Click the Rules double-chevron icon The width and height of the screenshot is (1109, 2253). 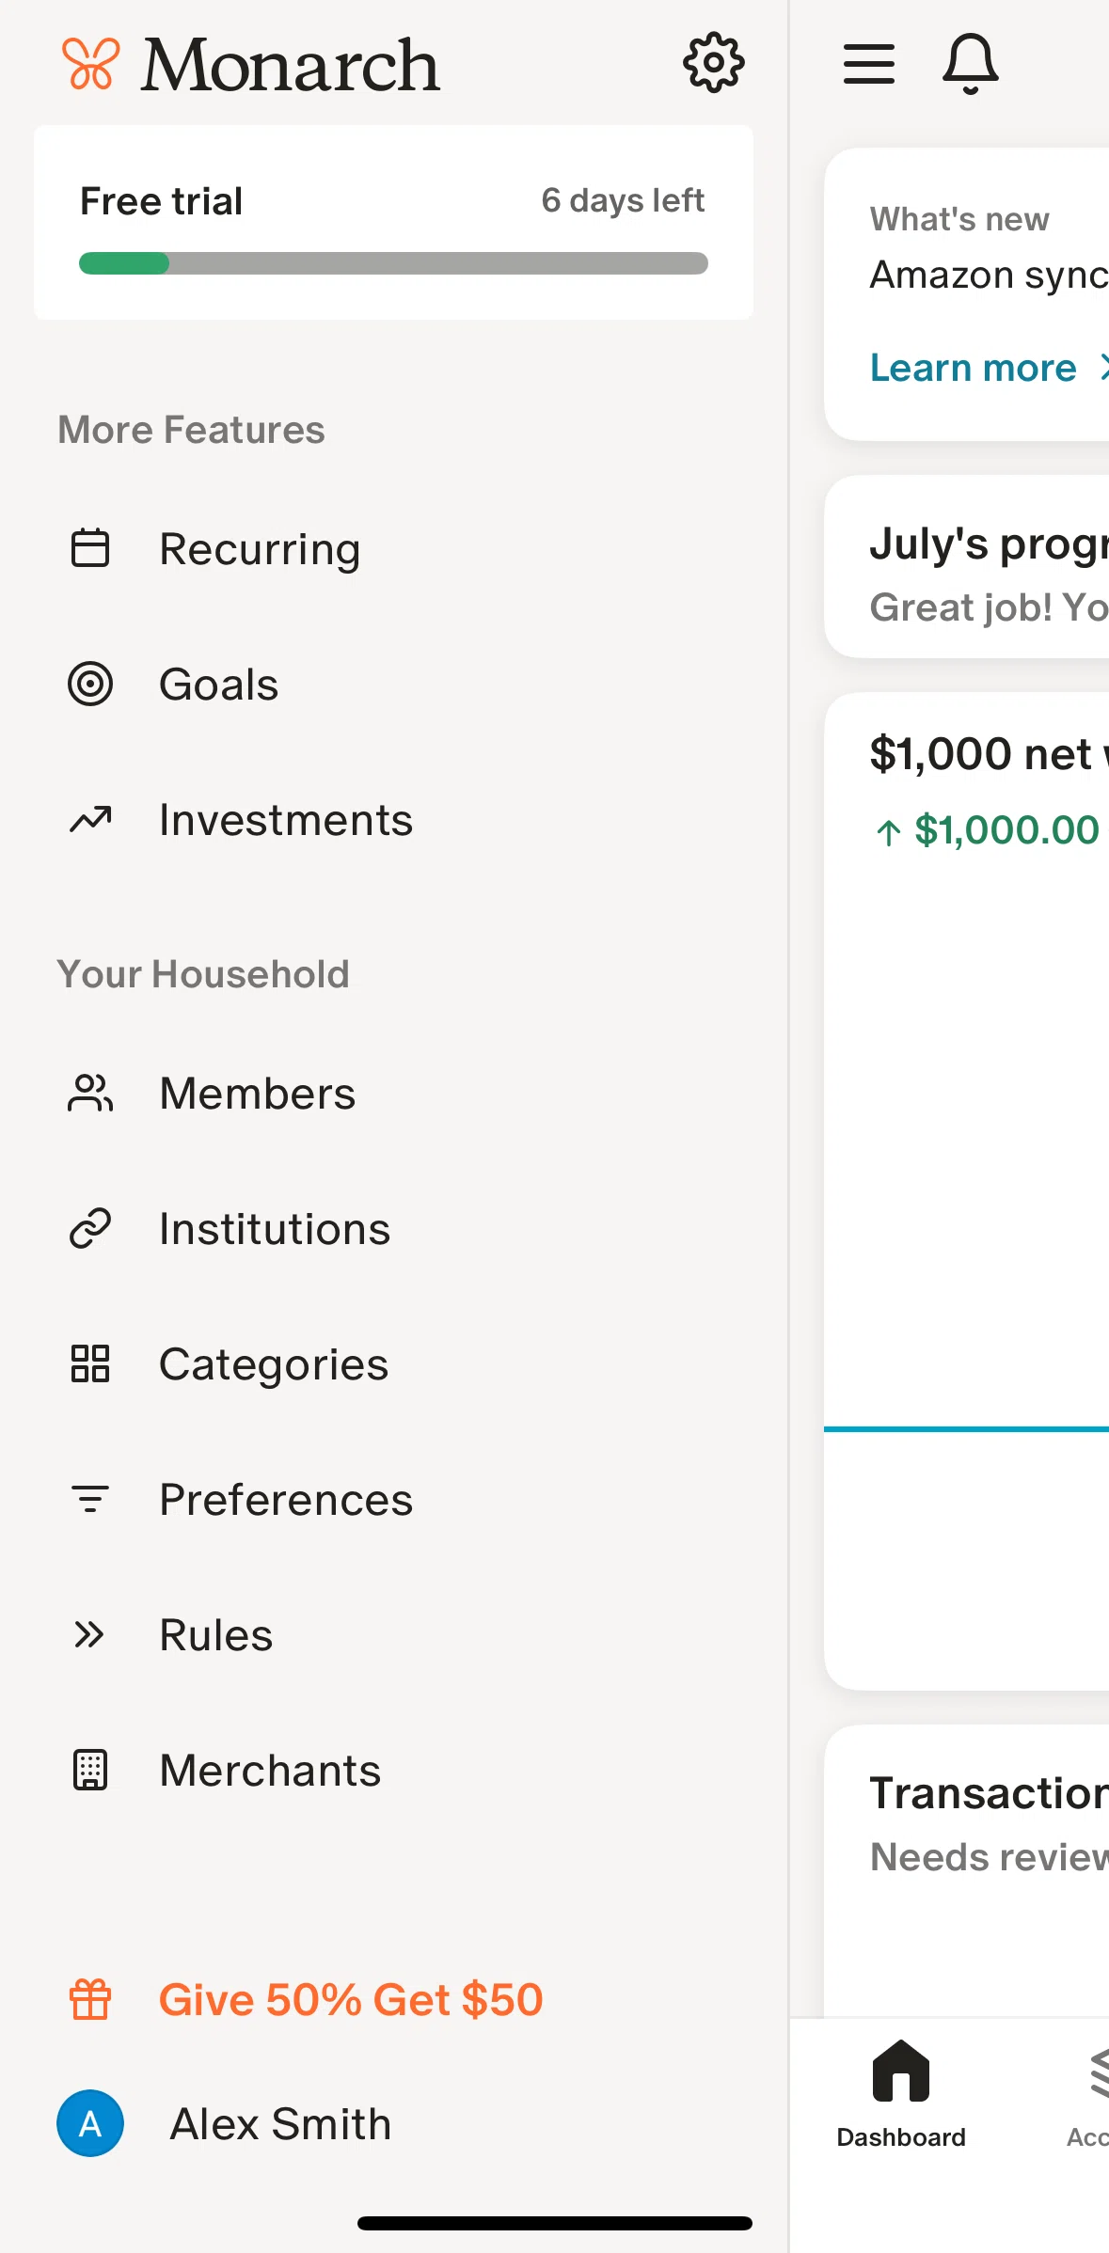pos(89,1635)
